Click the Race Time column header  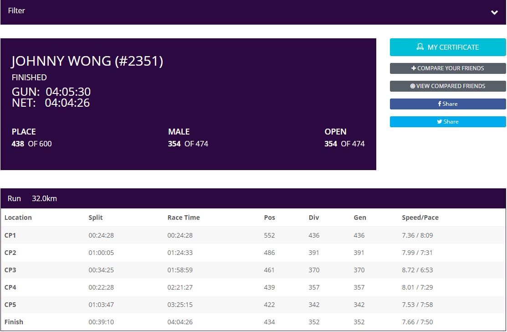tap(184, 218)
